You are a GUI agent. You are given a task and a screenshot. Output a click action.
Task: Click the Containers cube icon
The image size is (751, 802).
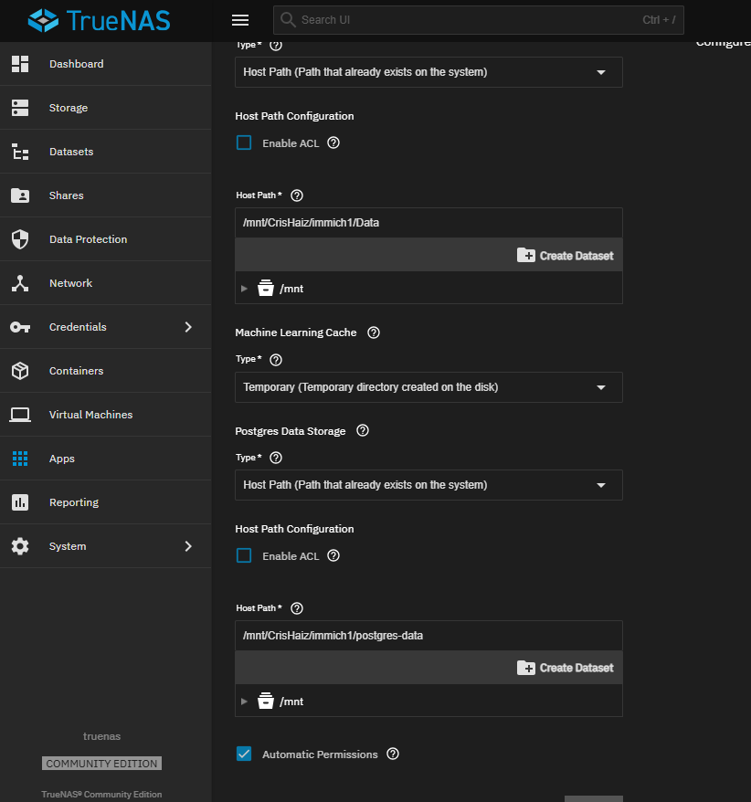pyautogui.click(x=20, y=371)
